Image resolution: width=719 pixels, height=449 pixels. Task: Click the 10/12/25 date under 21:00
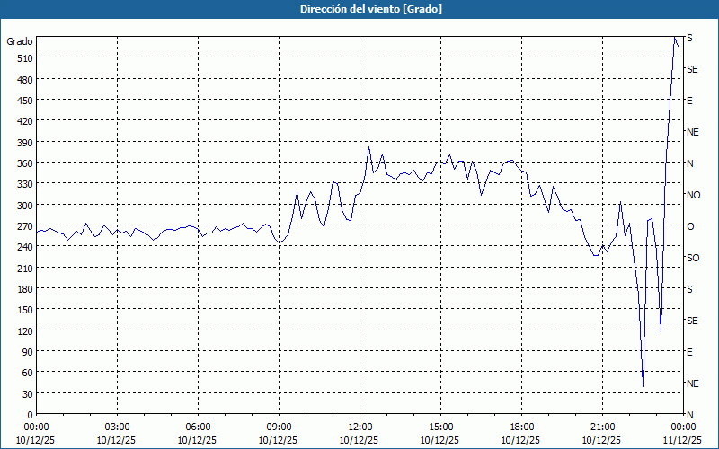[601, 440]
